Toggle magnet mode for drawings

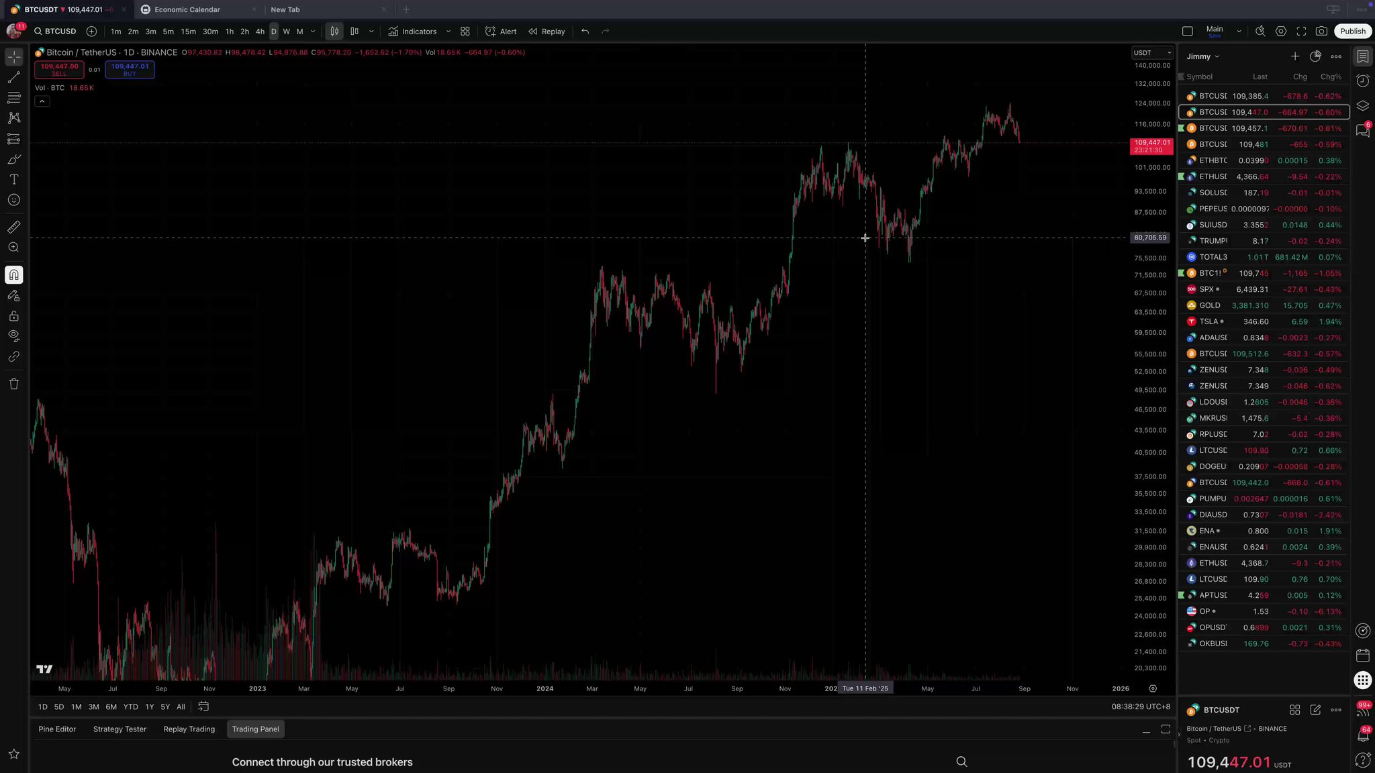(14, 275)
